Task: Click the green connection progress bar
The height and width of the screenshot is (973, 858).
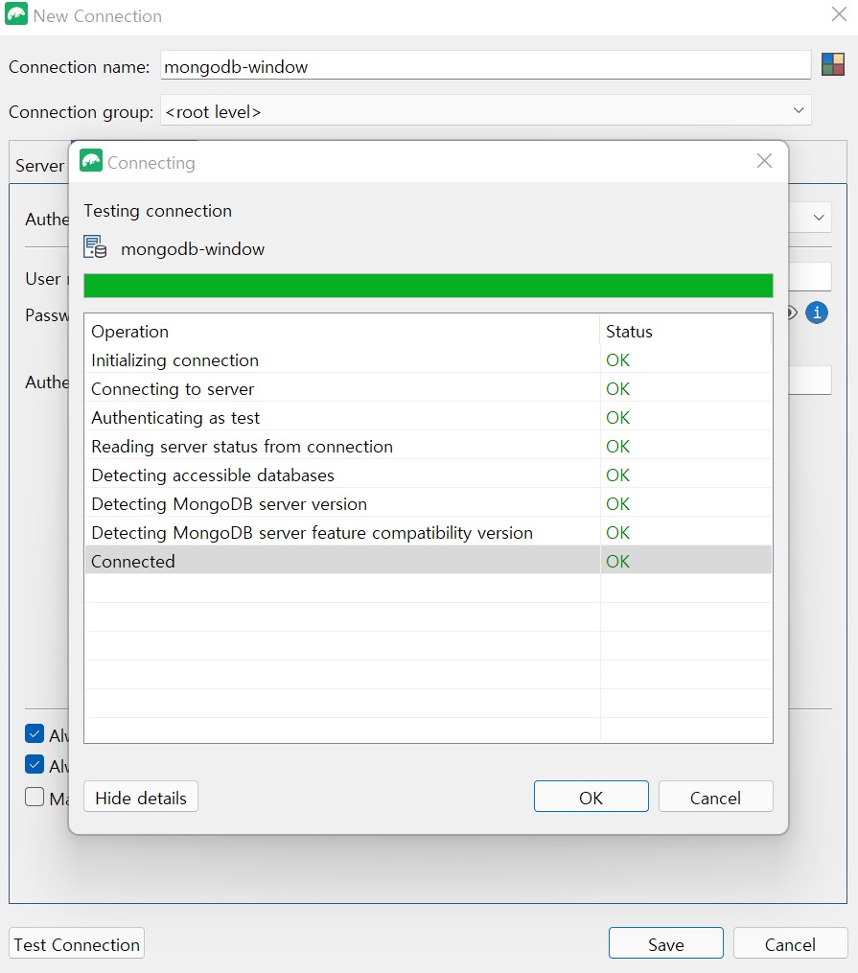Action: (429, 286)
